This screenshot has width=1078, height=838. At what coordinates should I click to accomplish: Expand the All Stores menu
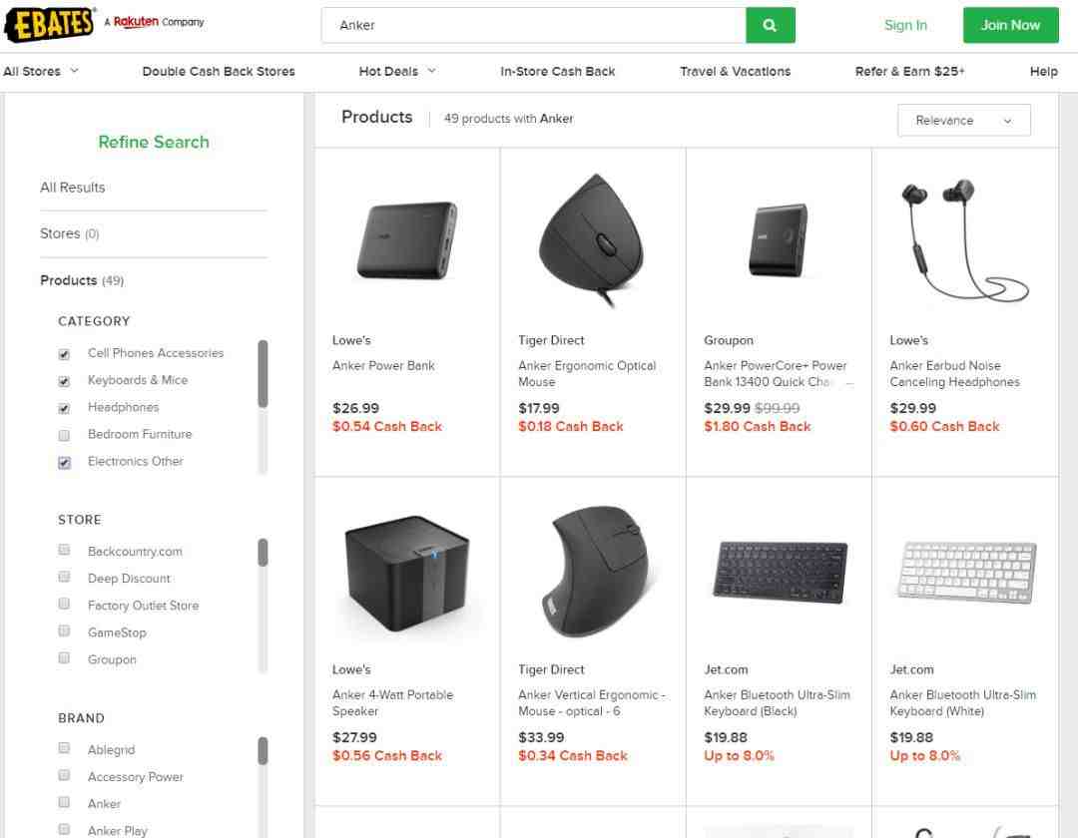click(41, 72)
